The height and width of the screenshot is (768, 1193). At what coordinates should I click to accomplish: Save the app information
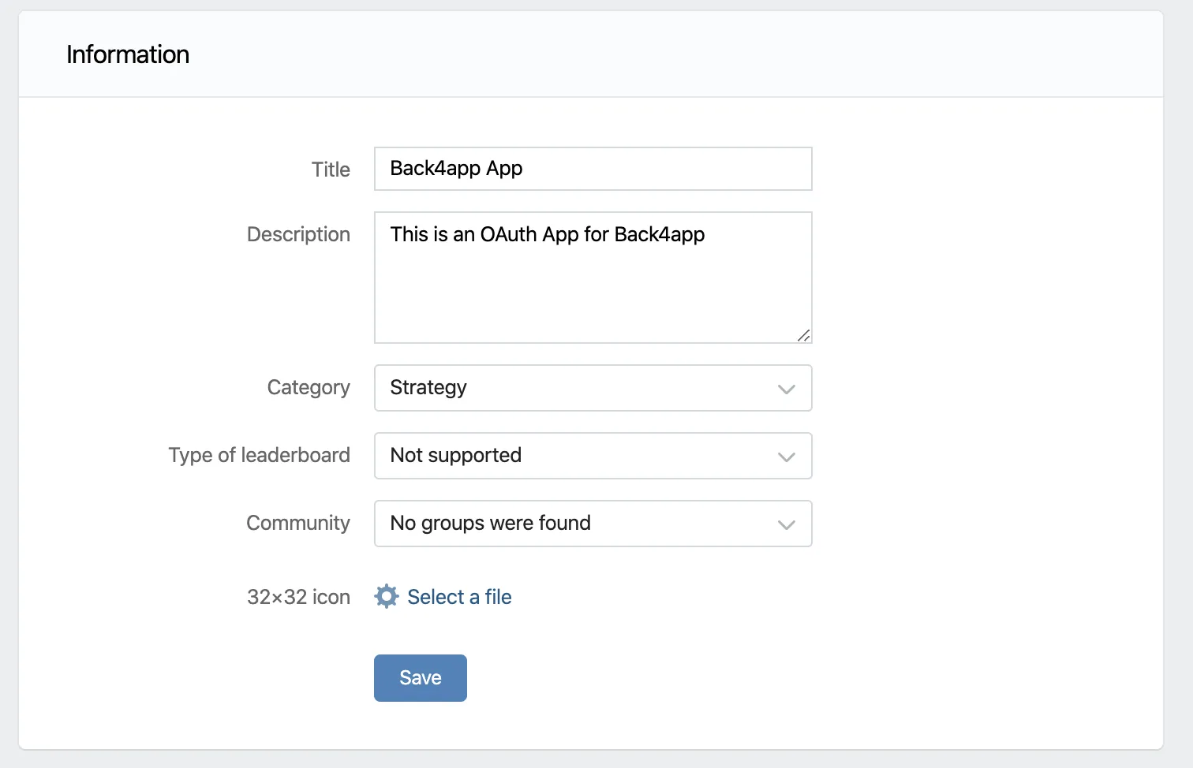pos(421,678)
